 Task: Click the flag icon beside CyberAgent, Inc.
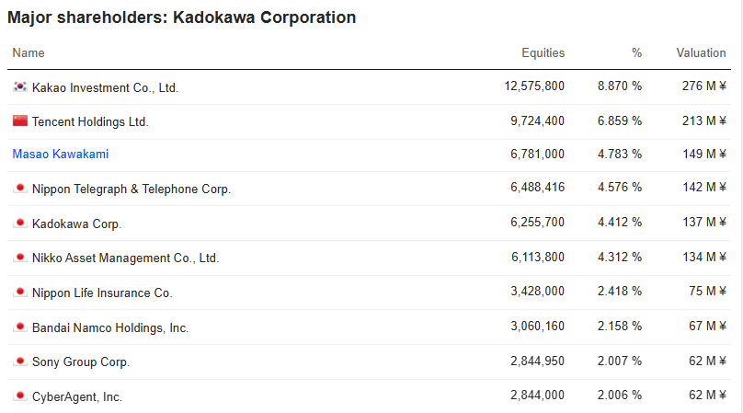(20, 396)
